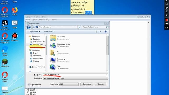Open the 'Формат' menu in Notepad
Screen dimensions: 169x95
[42, 20]
